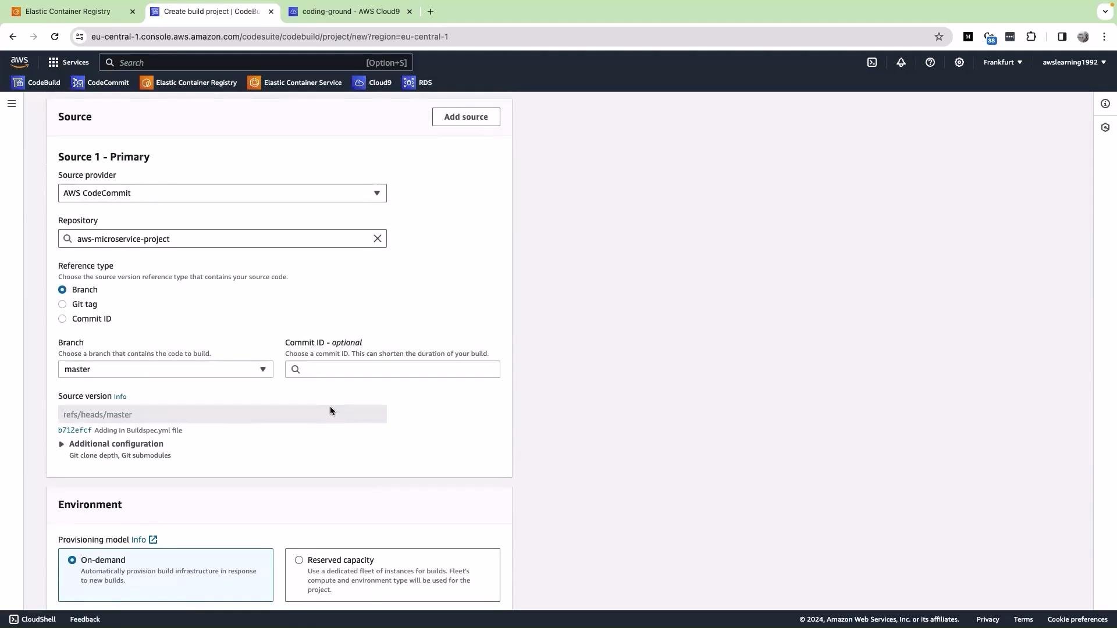Screen dimensions: 1117x628
Task: Open the CloudShell footer shortcut
Action: [33, 619]
